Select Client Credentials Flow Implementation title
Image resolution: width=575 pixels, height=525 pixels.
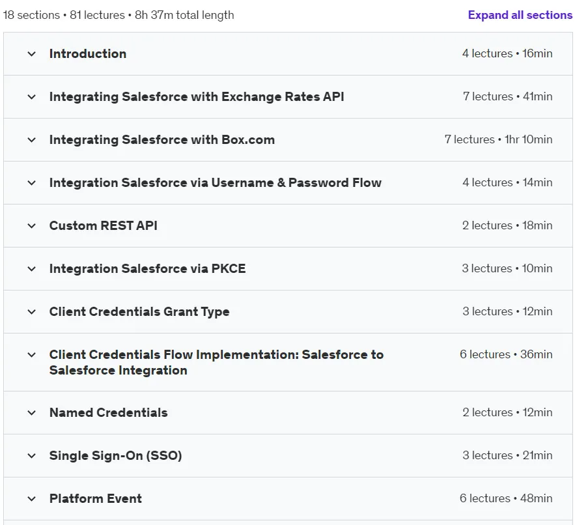coord(217,362)
